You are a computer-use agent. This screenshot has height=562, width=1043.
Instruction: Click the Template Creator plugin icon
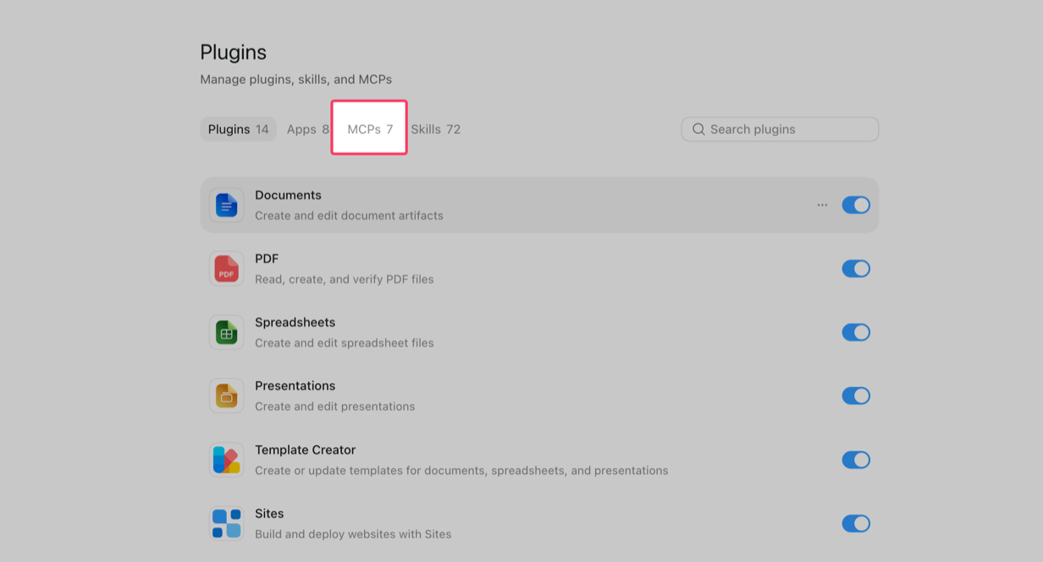[226, 460]
